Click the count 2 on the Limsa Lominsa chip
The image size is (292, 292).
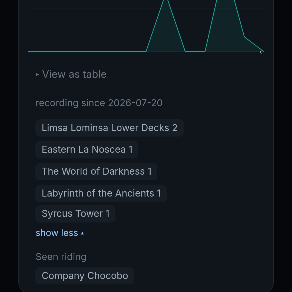pos(175,128)
